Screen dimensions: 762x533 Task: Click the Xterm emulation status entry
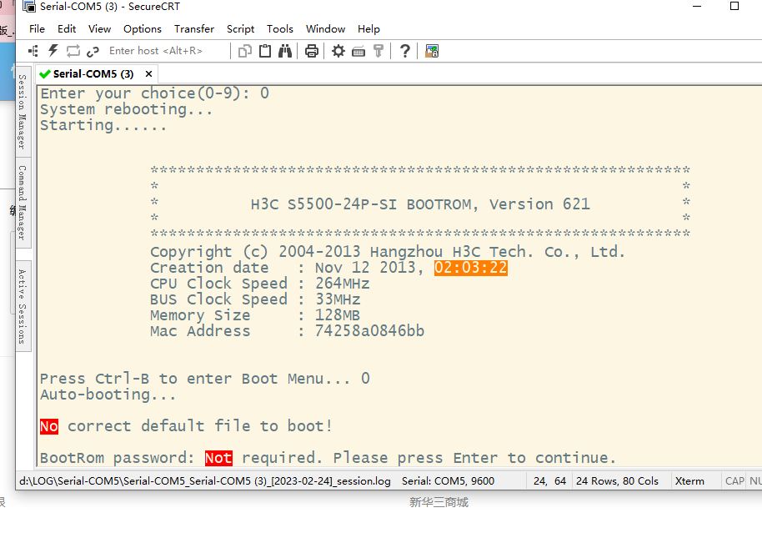[689, 481]
